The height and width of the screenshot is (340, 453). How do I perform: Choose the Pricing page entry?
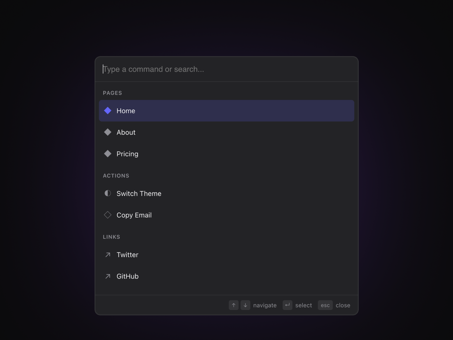226,154
